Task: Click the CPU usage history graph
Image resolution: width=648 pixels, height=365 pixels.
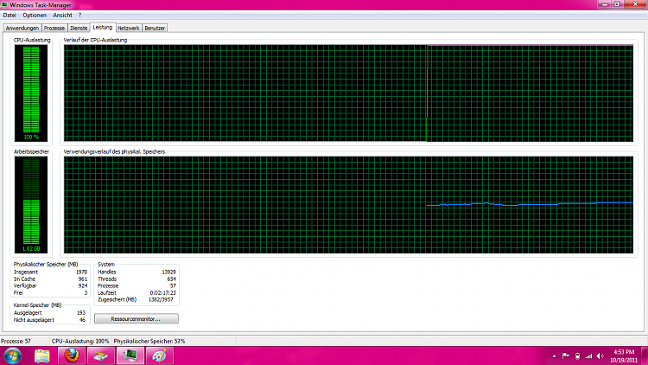Action: (x=348, y=93)
